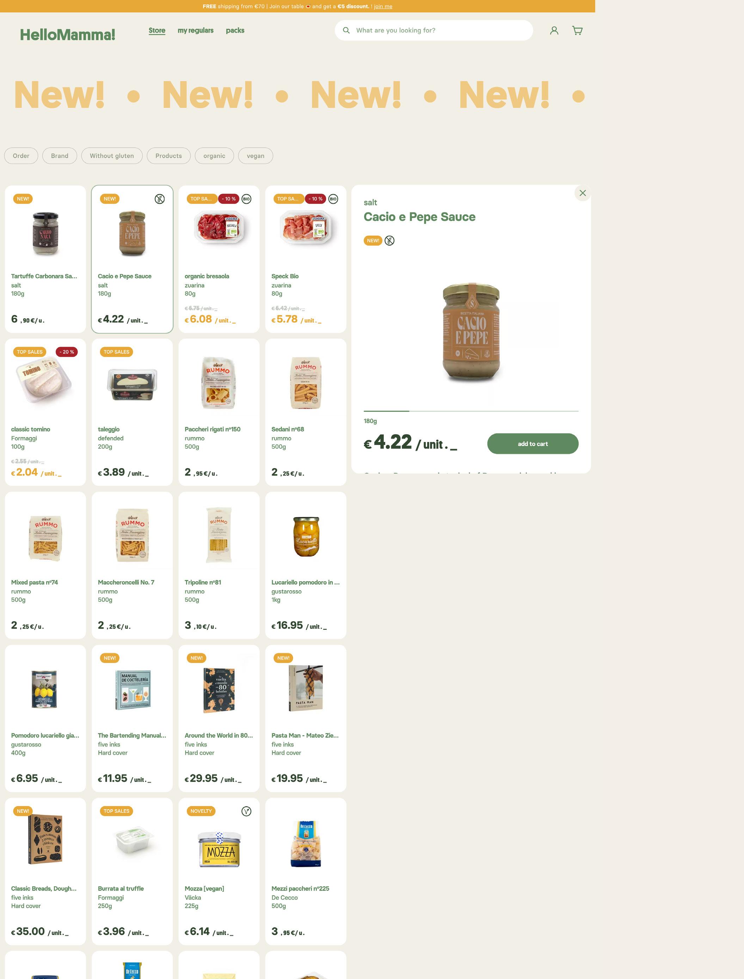Click the image carousel progress bar
The image size is (744, 979).
point(471,411)
